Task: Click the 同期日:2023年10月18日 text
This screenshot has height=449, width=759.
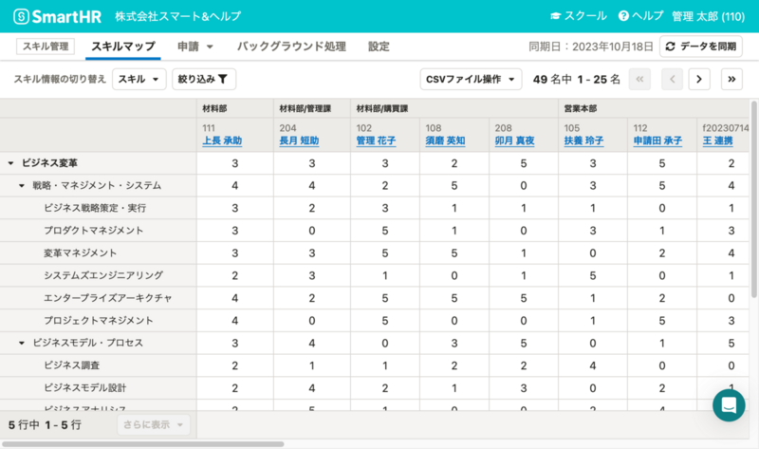Action: (590, 47)
